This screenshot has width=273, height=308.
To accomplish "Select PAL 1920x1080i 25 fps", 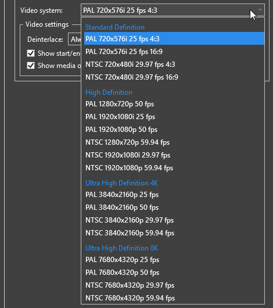I will click(174, 117).
